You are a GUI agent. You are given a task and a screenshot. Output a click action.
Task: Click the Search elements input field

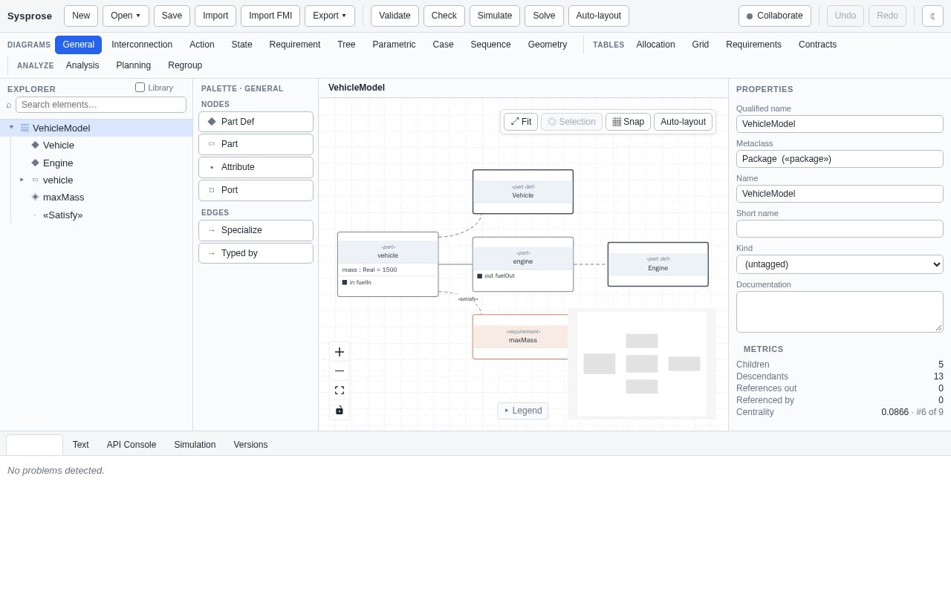(x=101, y=105)
